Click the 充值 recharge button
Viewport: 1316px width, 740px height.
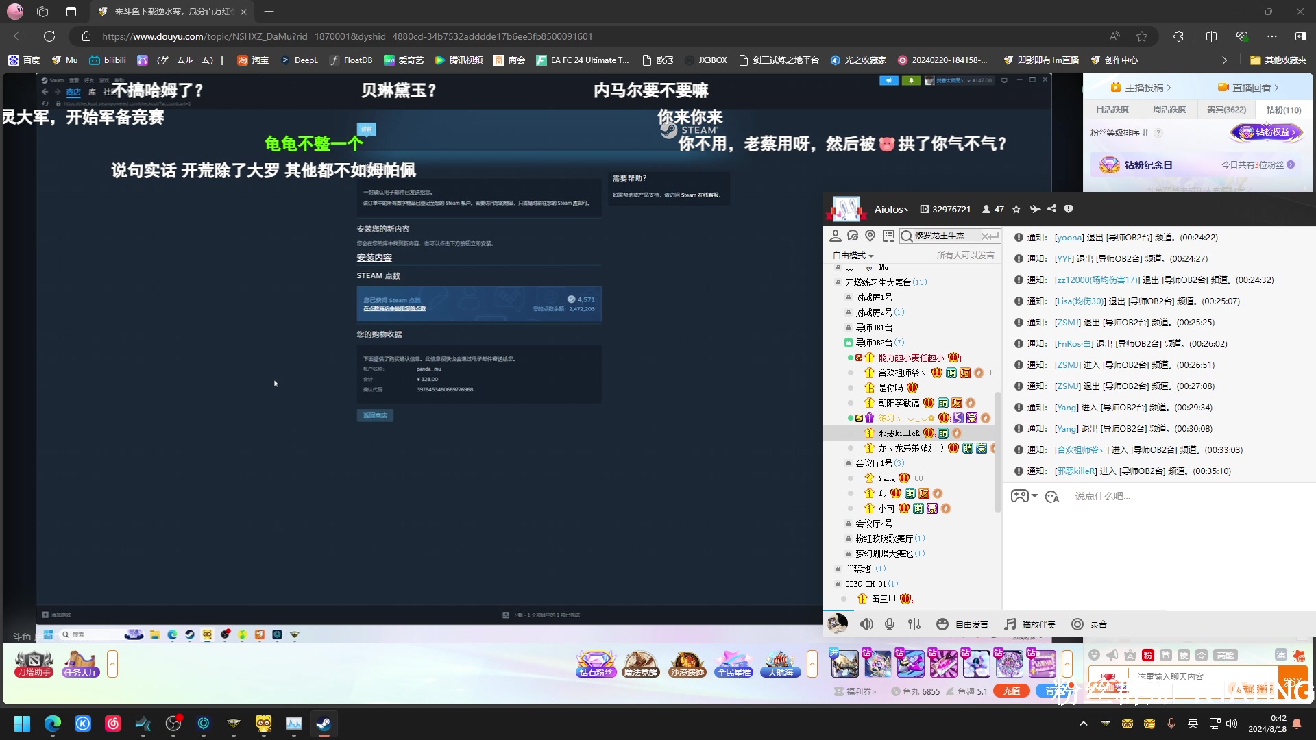click(1012, 691)
